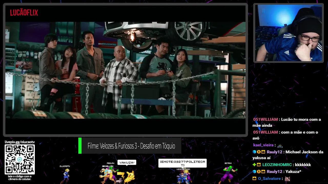Click the livepix QR code
This screenshot has height=184, width=328.
pos(20,159)
